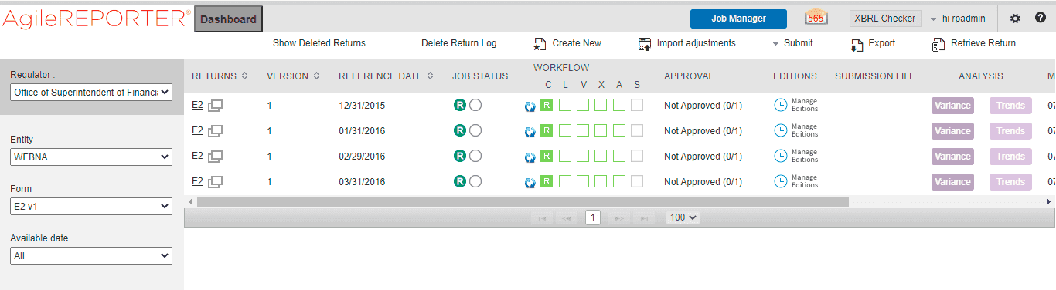
Task: Open the help question mark icon
Action: (x=1040, y=19)
